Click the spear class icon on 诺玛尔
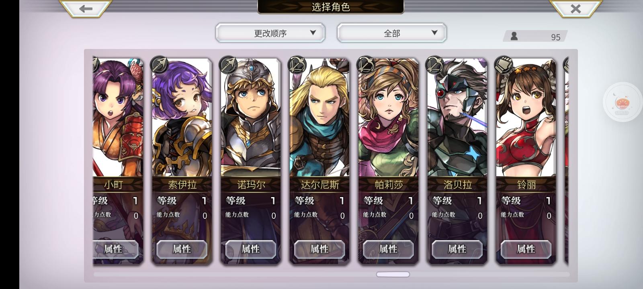 [228, 65]
